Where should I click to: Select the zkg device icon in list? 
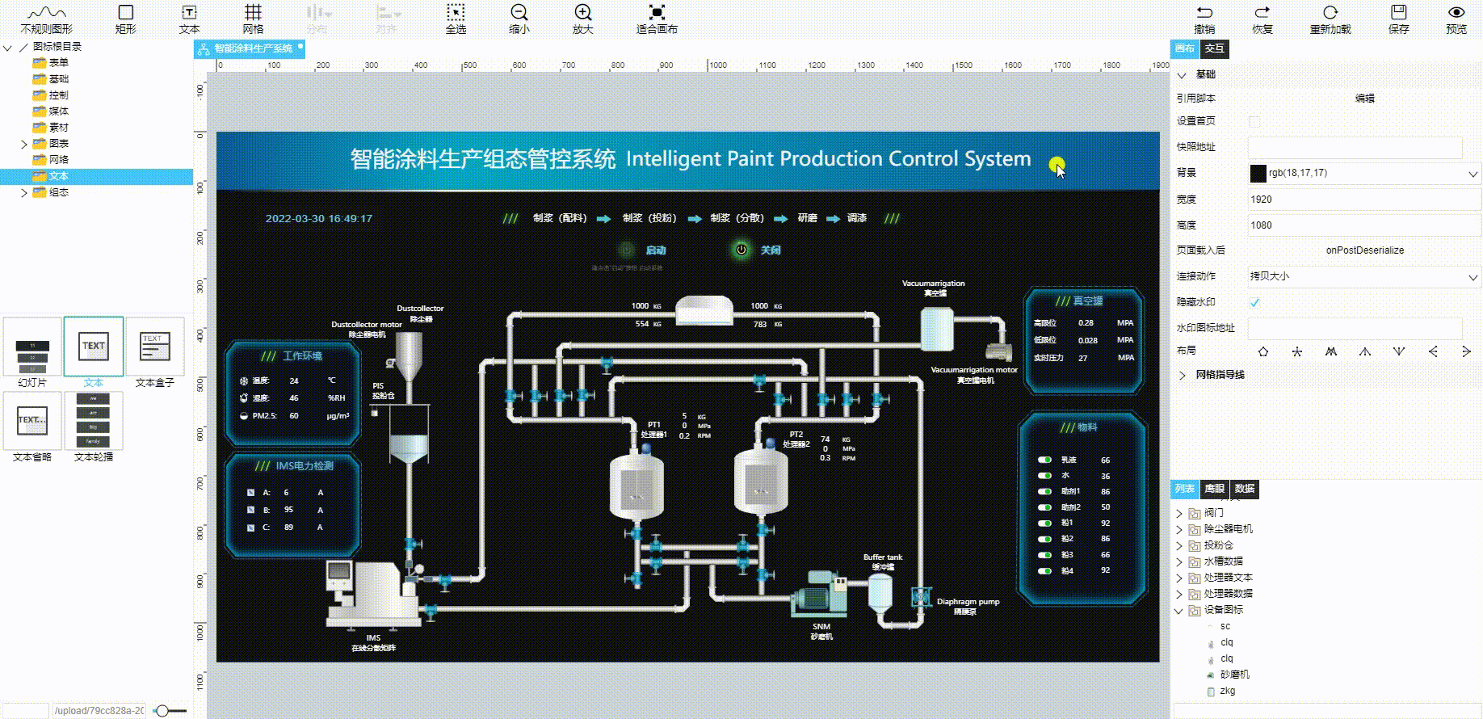(1211, 692)
